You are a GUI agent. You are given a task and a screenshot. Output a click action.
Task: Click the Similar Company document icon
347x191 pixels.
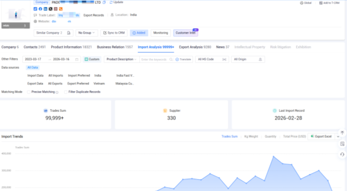tap(69, 33)
